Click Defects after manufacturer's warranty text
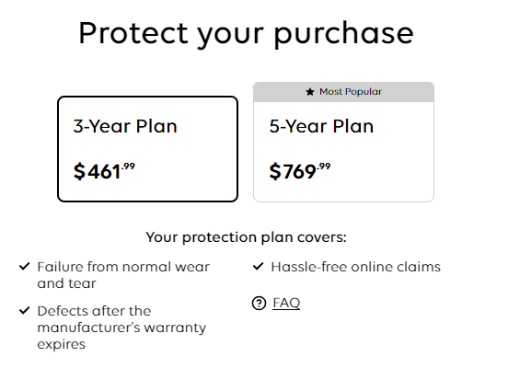 click(121, 328)
